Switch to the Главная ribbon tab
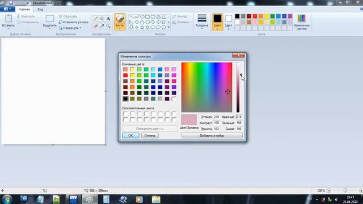Viewport: 363px width, 204px height. click(x=24, y=10)
